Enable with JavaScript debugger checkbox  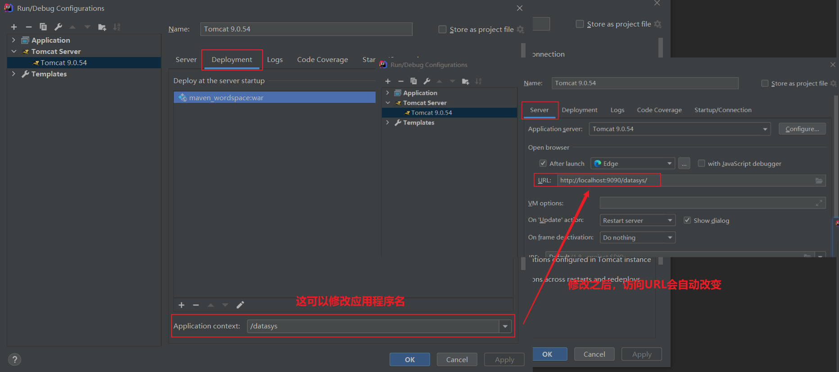[701, 163]
